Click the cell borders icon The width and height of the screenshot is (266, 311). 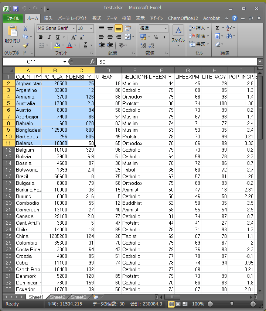point(41,46)
